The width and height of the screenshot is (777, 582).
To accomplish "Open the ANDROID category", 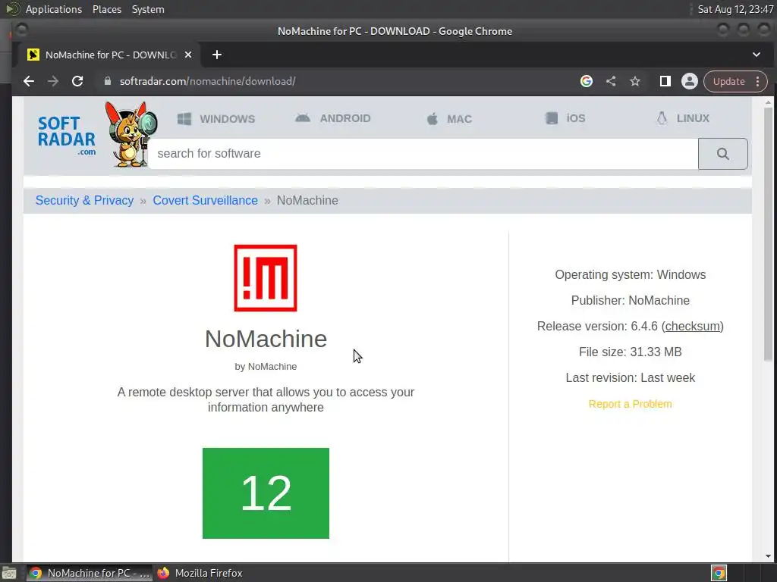I will click(x=333, y=118).
